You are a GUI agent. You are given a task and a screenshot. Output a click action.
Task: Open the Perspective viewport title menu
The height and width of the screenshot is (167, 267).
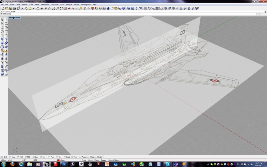14,18
